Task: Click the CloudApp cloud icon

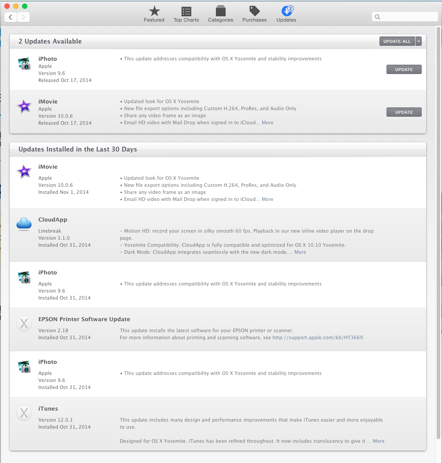Action: (x=24, y=223)
